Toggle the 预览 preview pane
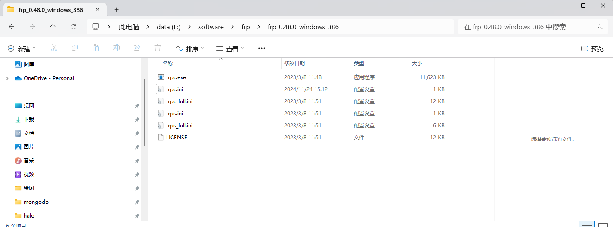613x227 pixels. pyautogui.click(x=592, y=49)
